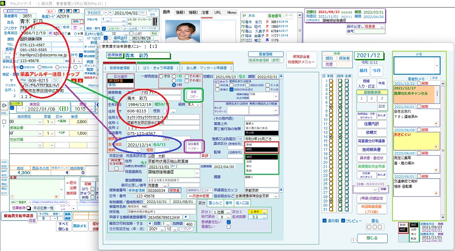Screen dimensions: 455x251
Task: Click the plus stepper beside 予約日付
Action: 111,13
